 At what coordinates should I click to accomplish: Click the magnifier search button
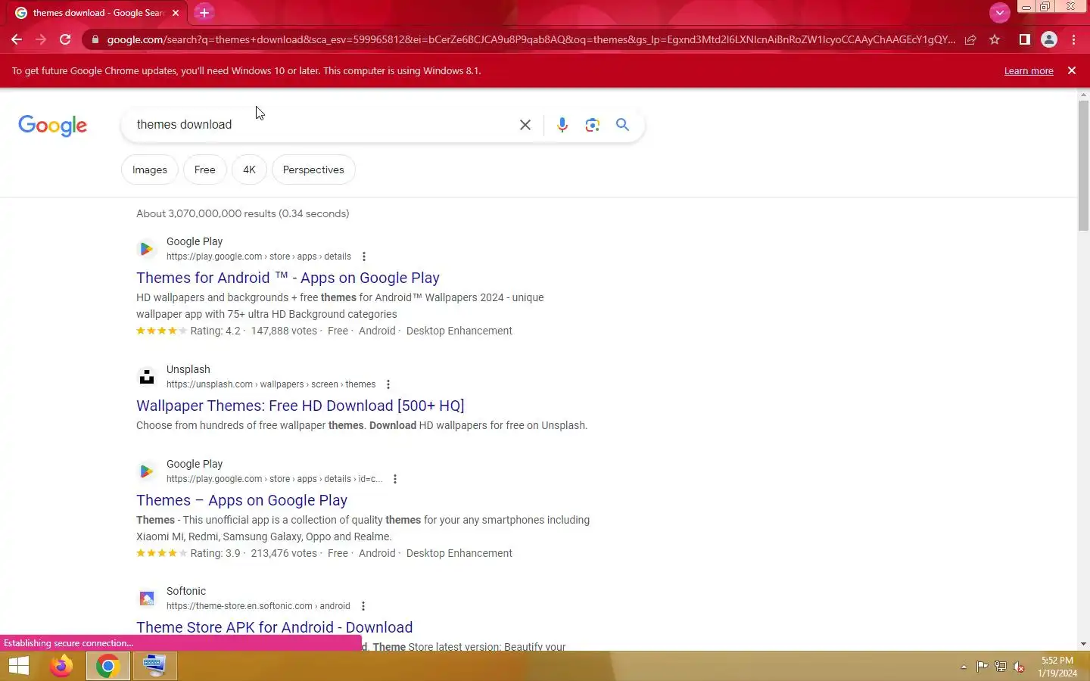pos(622,125)
